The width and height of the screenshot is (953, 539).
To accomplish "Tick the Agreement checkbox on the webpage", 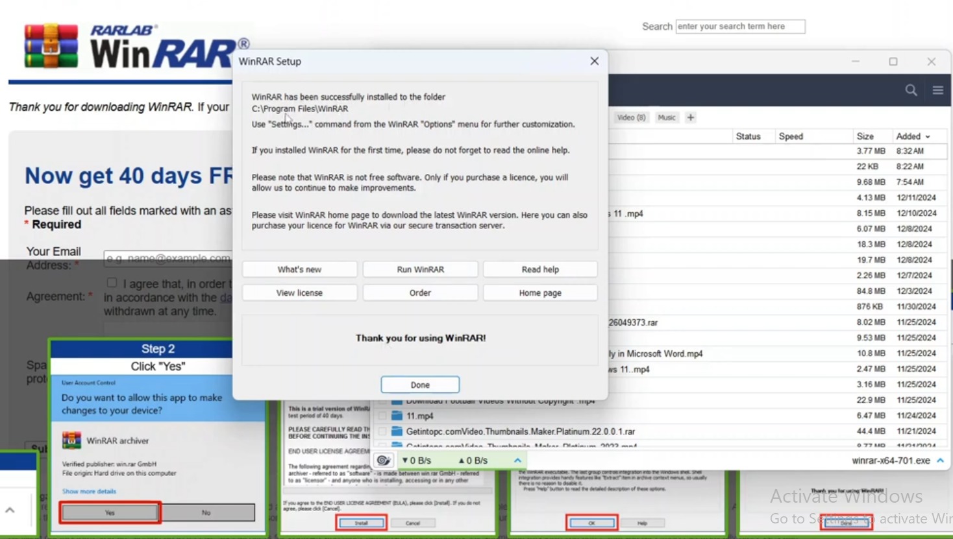I will [x=112, y=283].
